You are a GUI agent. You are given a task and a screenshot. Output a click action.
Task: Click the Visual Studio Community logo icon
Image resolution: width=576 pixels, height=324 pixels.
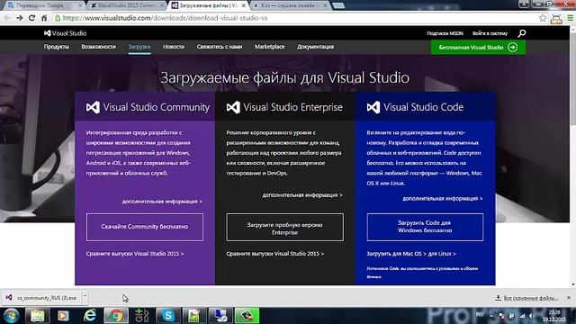click(x=93, y=107)
